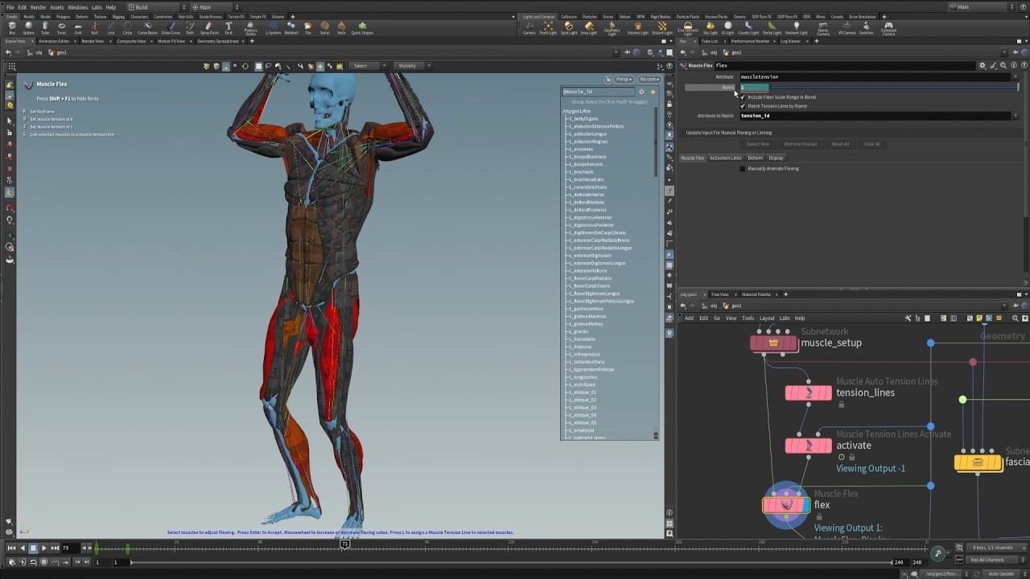Open the parameter pane gear menu
1030x579 pixels.
click(982, 65)
